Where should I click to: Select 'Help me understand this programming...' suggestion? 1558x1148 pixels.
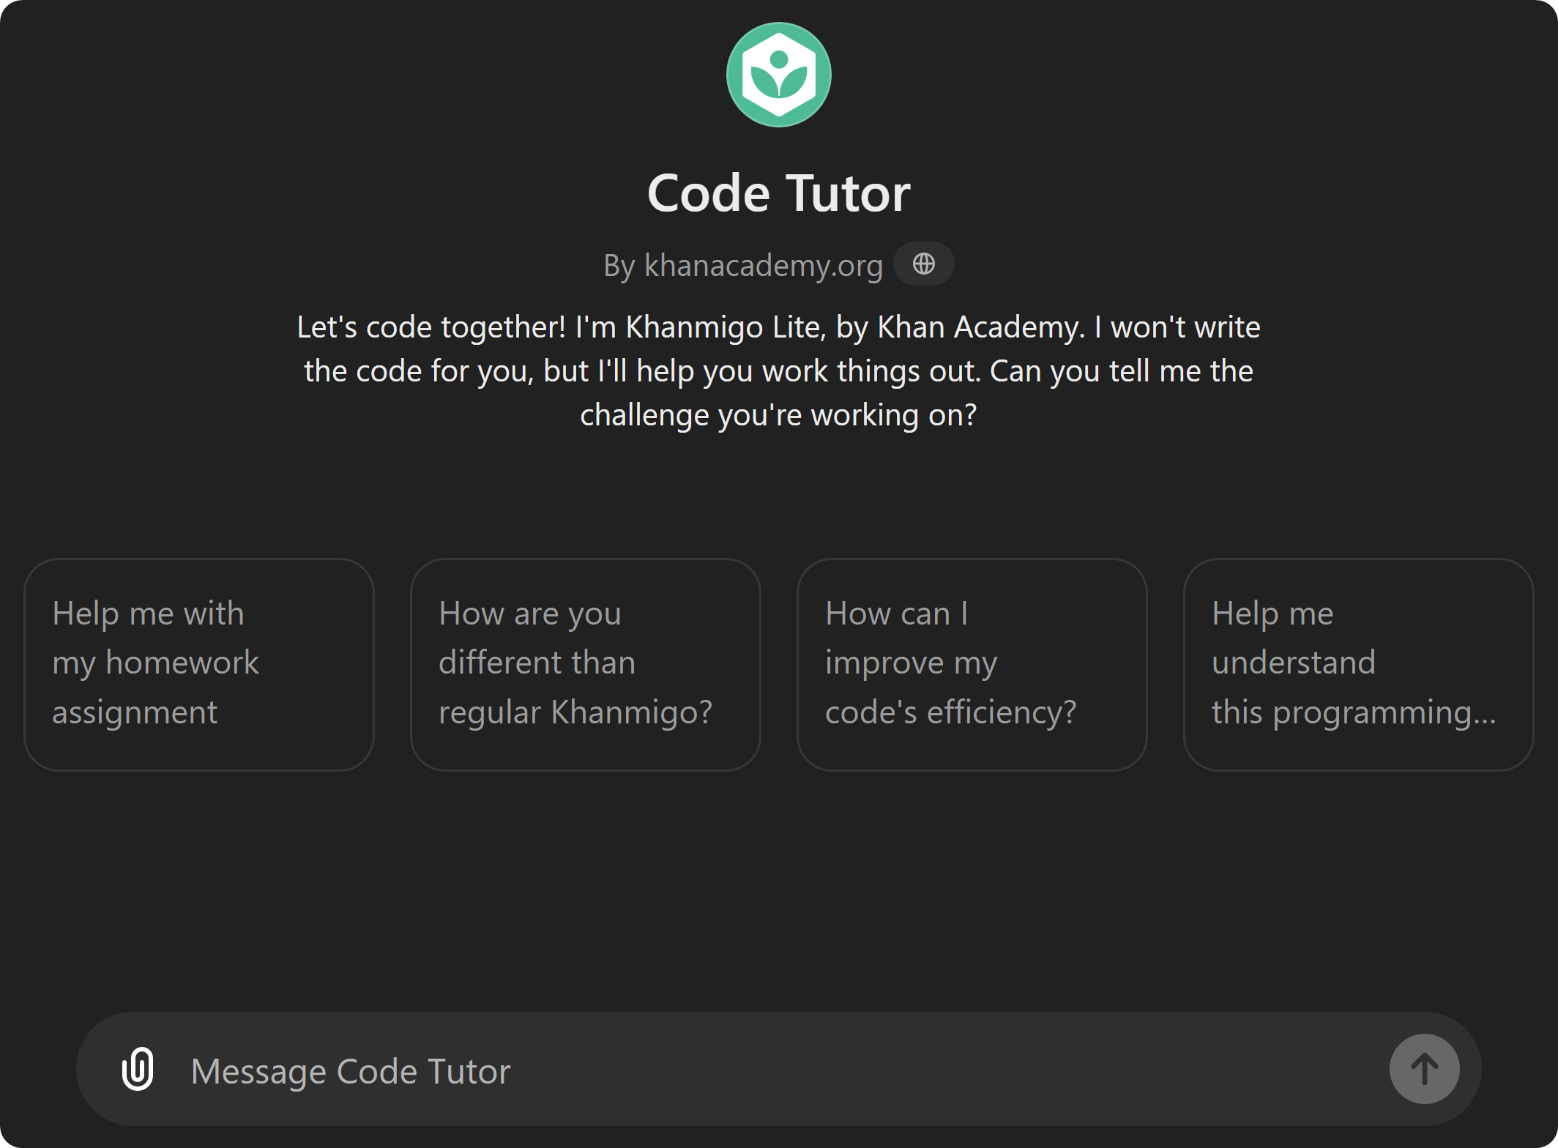click(1358, 663)
